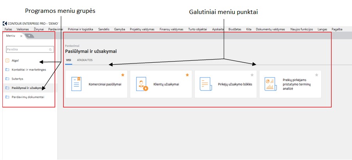The width and height of the screenshot is (352, 160).
Task: Open the Veiksmas menu
Action: 23,29
